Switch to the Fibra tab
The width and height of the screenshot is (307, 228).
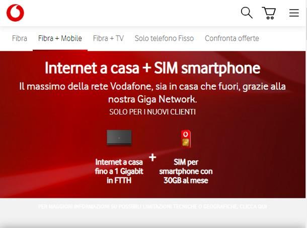pyautogui.click(x=20, y=38)
